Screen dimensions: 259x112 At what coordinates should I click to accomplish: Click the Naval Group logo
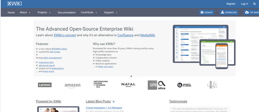[x=128, y=85]
